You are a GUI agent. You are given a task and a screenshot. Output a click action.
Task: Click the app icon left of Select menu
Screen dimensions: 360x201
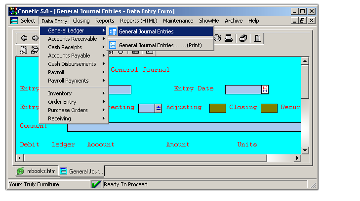[14, 21]
